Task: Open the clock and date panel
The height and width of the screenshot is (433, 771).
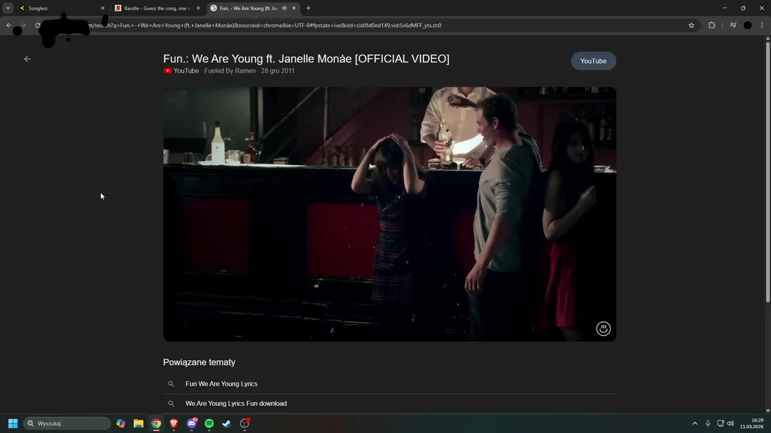Action: 752,423
